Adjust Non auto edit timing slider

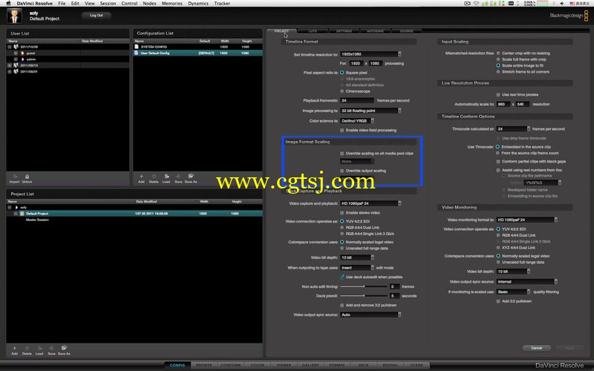coord(364,286)
